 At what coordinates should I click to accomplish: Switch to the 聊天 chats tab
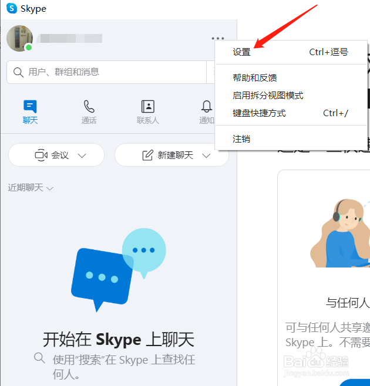click(30, 112)
